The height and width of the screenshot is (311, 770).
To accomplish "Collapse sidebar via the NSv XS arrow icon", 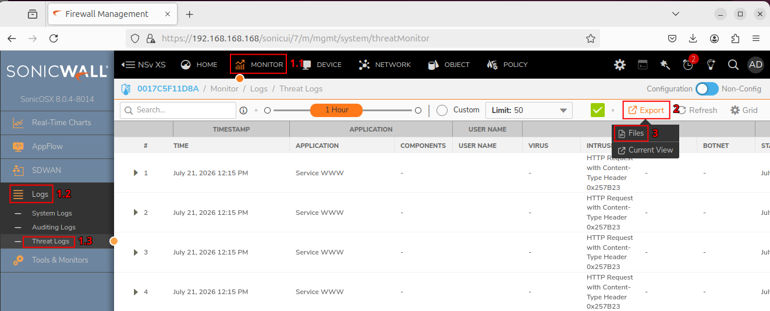I will tap(127, 65).
